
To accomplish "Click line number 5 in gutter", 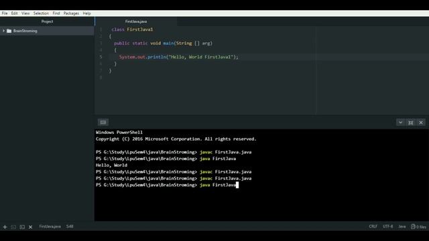I will click(x=101, y=57).
